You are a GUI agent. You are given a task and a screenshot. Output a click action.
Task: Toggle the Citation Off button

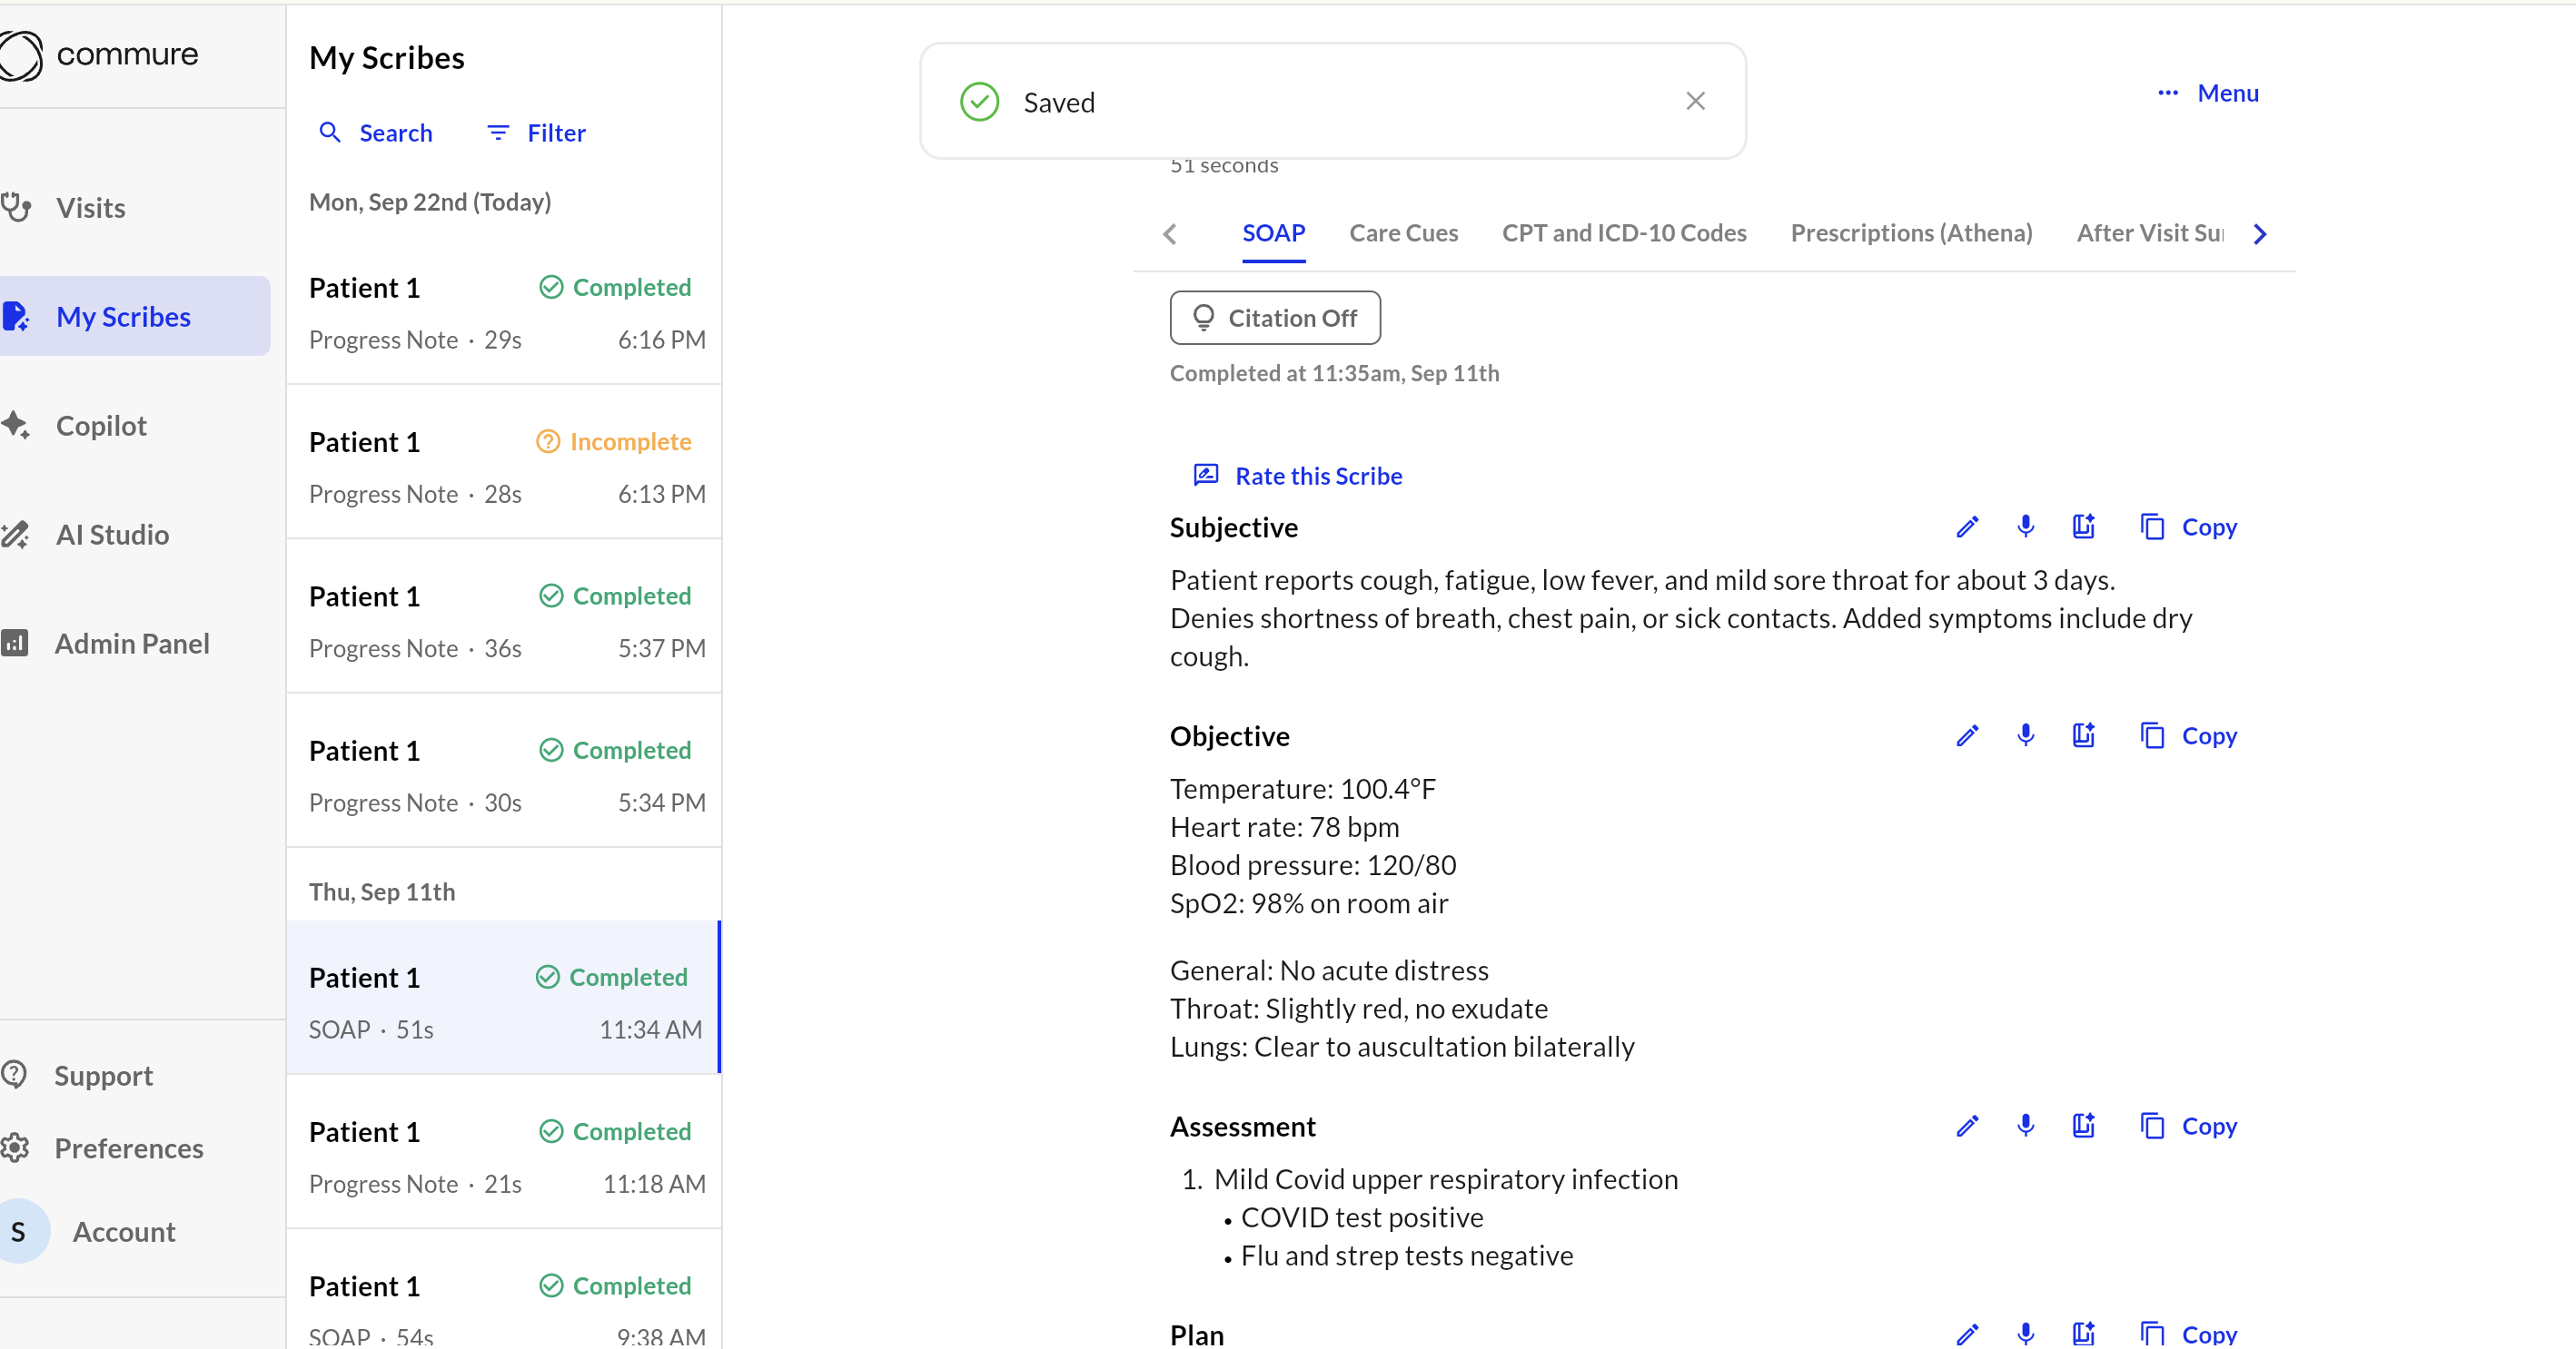1275,318
